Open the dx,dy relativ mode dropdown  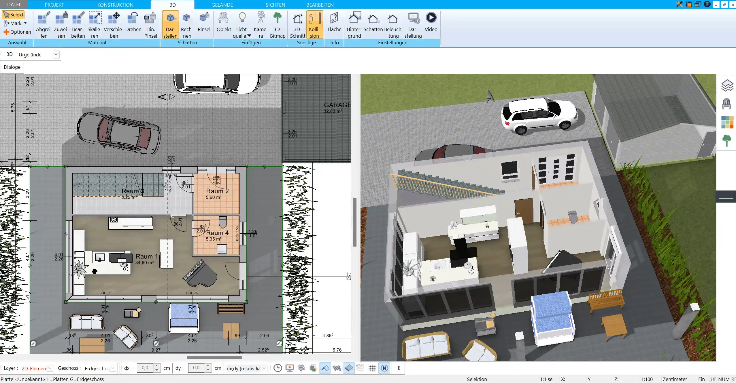point(264,368)
